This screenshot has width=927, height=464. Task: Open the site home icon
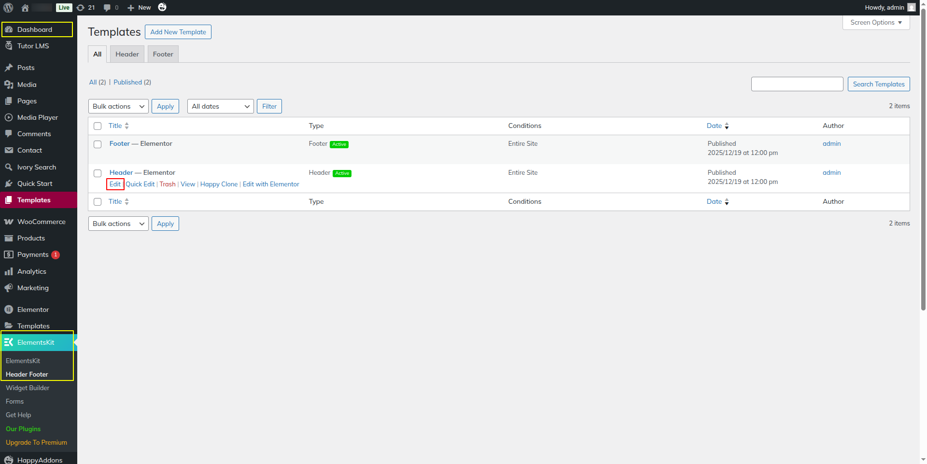coord(25,8)
